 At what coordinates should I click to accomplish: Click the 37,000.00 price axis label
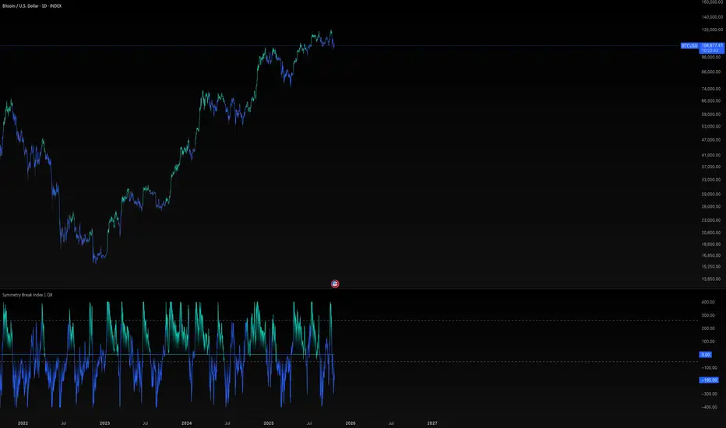(x=711, y=167)
